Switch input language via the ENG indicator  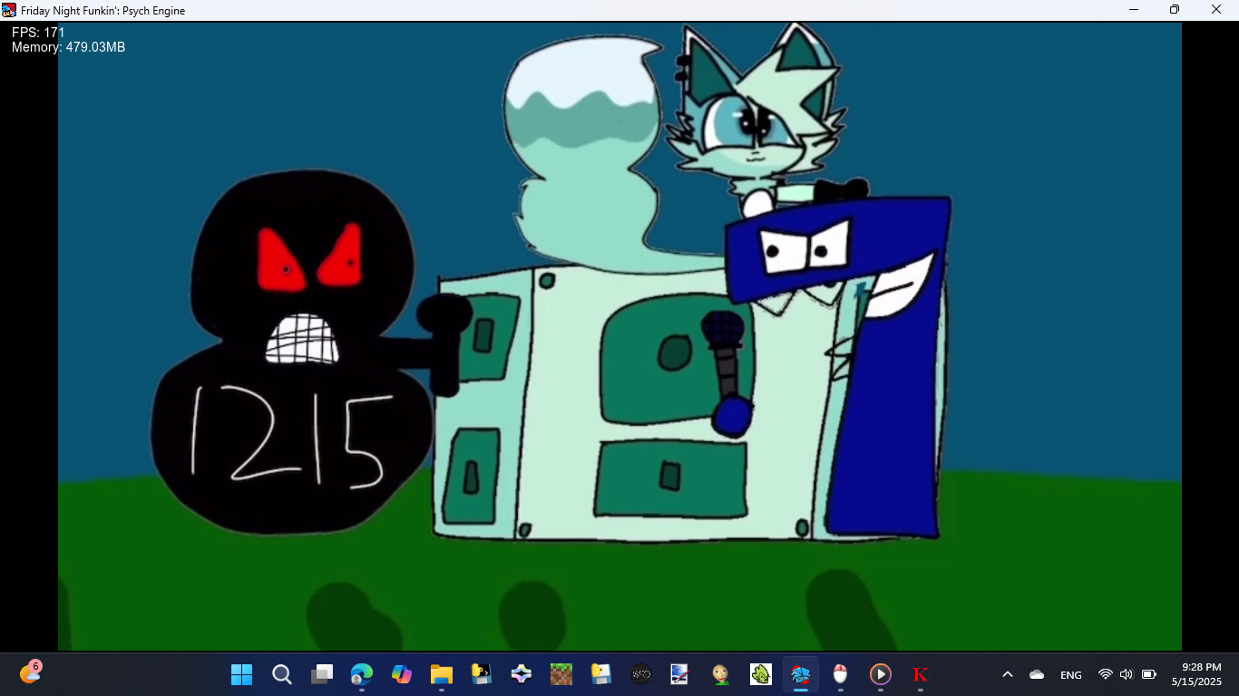[x=1070, y=674]
